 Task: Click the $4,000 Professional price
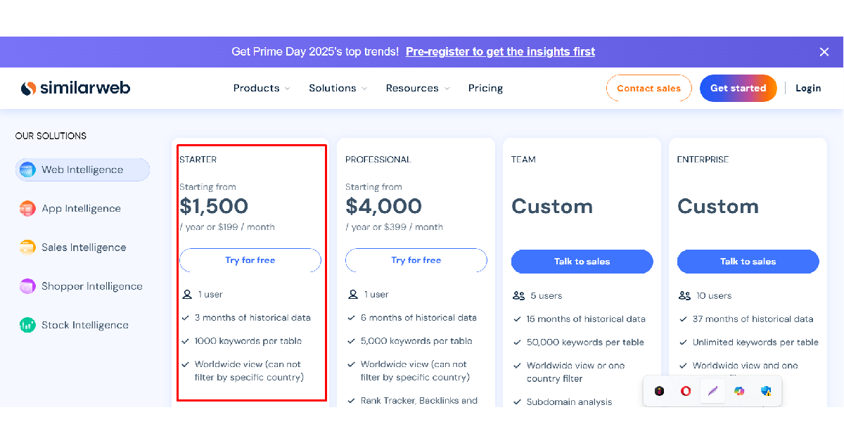pos(384,206)
